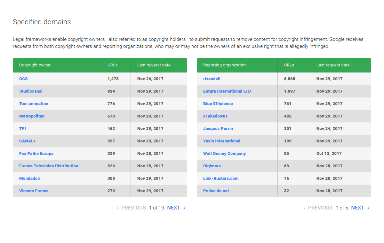
Task: Click the left chevron before reporting organizations PREVIOUS
Action: 304,208
